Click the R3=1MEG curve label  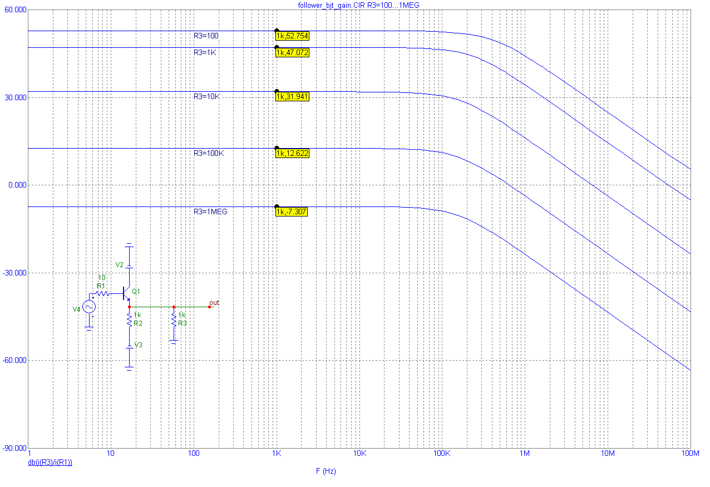tap(210, 212)
